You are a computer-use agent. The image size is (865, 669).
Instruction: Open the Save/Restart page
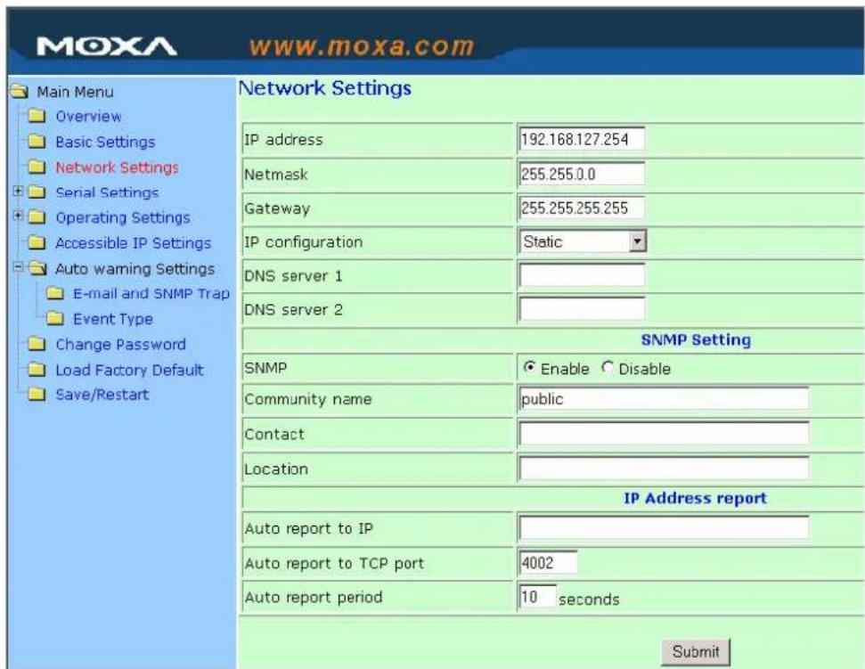(x=102, y=395)
